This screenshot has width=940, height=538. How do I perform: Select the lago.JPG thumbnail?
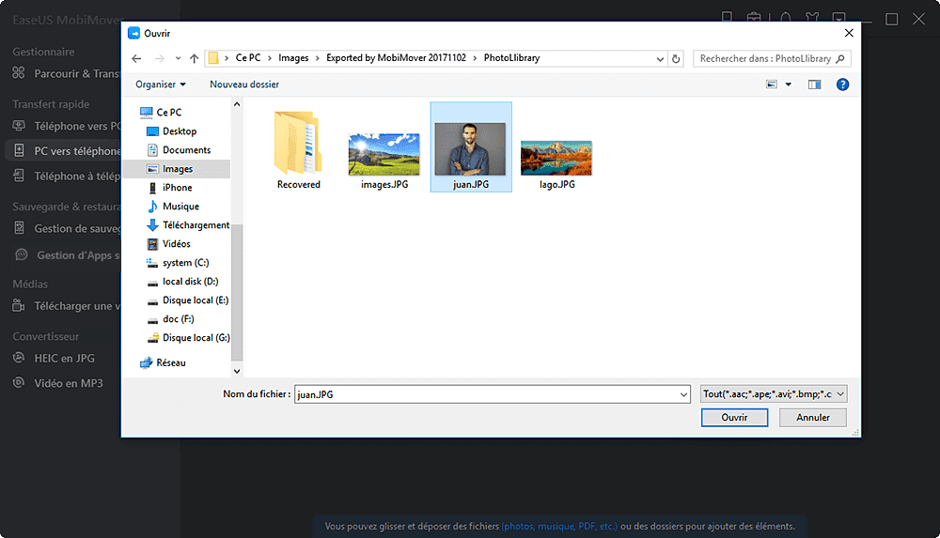click(556, 158)
